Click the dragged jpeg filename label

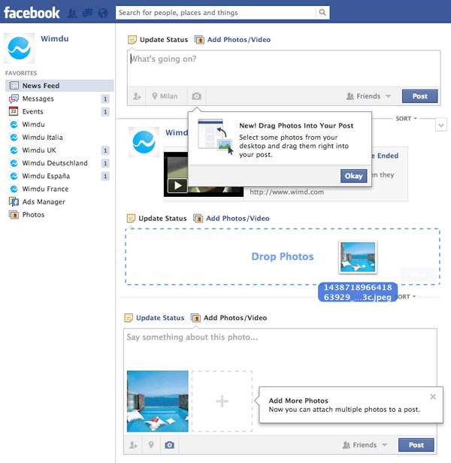(x=358, y=292)
